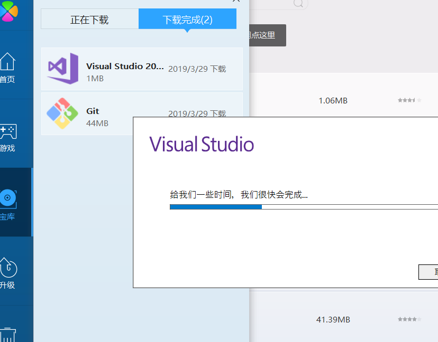Select the Git download entry name
Image resolution: width=438 pixels, height=342 pixels.
[x=93, y=111]
